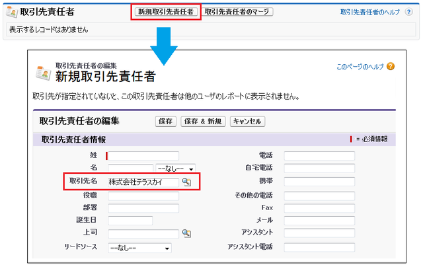Focus the その他の電話 input field
Viewport: 423px width, 267px height.
point(319,196)
